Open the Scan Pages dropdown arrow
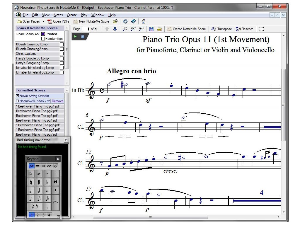Viewport: 300px width, 225px height. (x=43, y=21)
